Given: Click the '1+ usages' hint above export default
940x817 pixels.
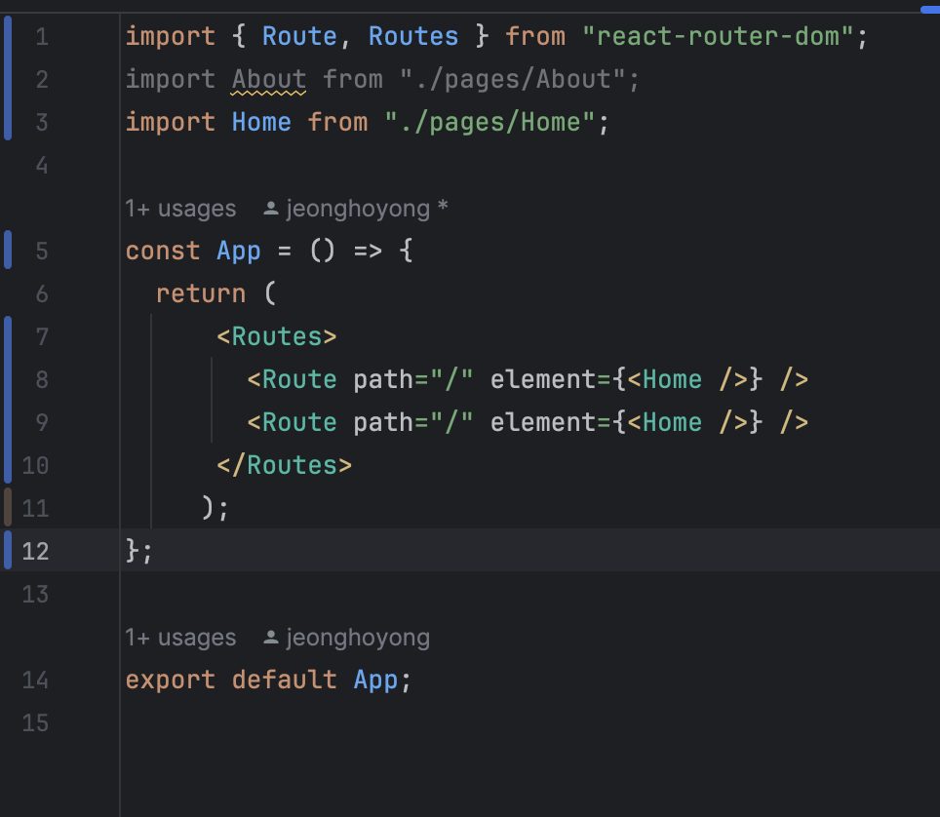Looking at the screenshot, I should 180,638.
